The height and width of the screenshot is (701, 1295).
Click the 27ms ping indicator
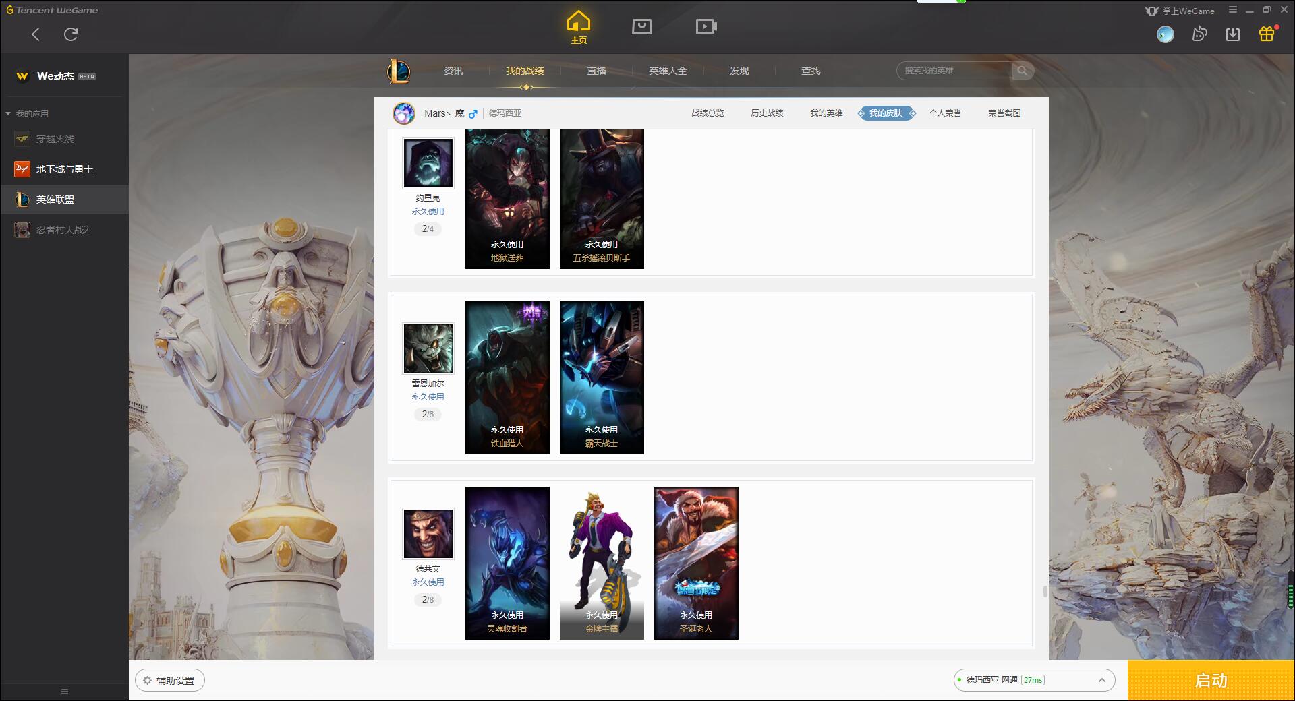pos(1033,680)
